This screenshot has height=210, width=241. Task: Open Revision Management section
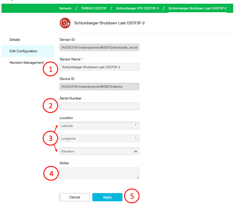point(27,63)
